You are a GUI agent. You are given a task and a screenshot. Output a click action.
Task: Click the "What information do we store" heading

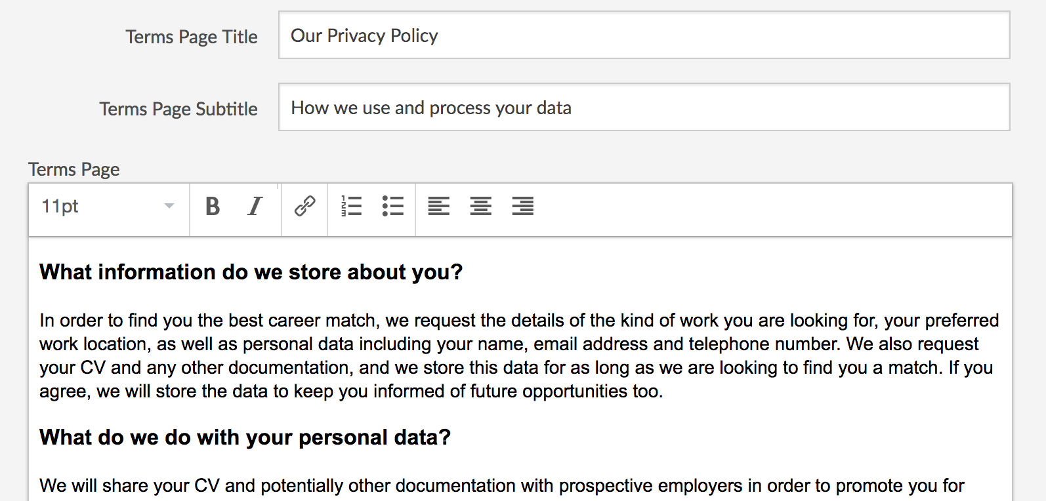tap(251, 272)
